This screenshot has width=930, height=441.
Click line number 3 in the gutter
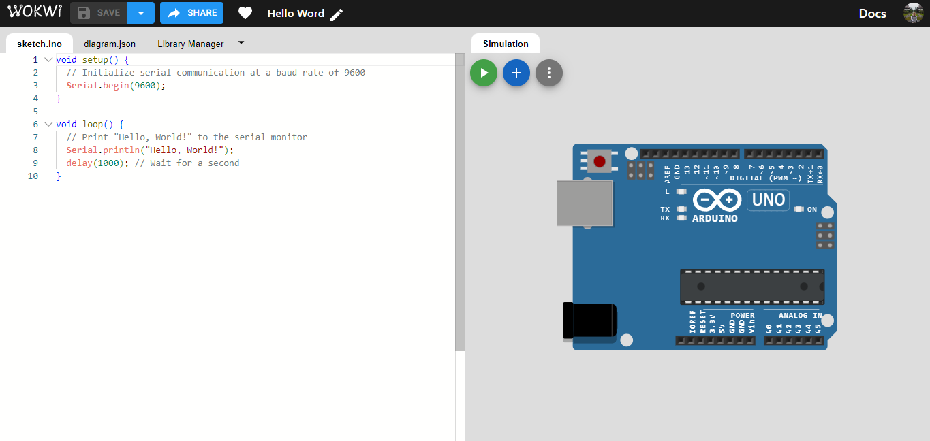pyautogui.click(x=35, y=86)
